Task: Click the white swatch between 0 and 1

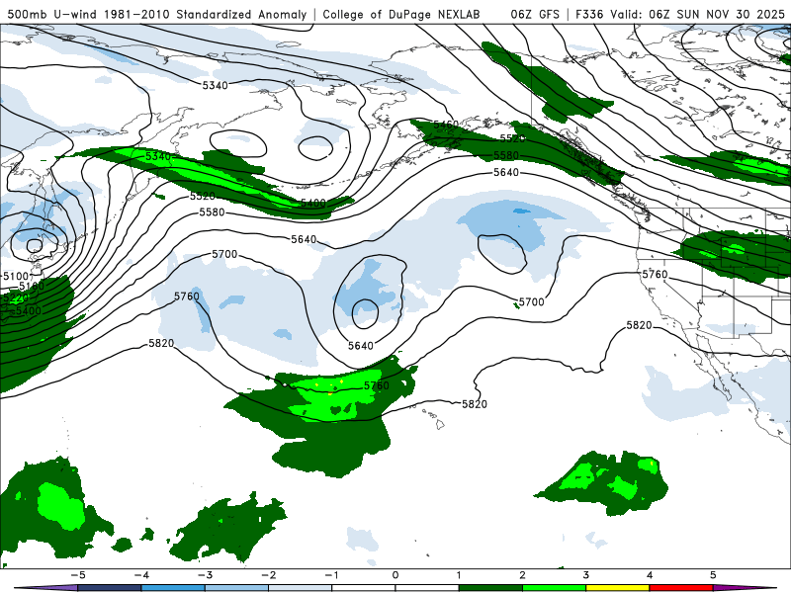Action: click(x=427, y=588)
